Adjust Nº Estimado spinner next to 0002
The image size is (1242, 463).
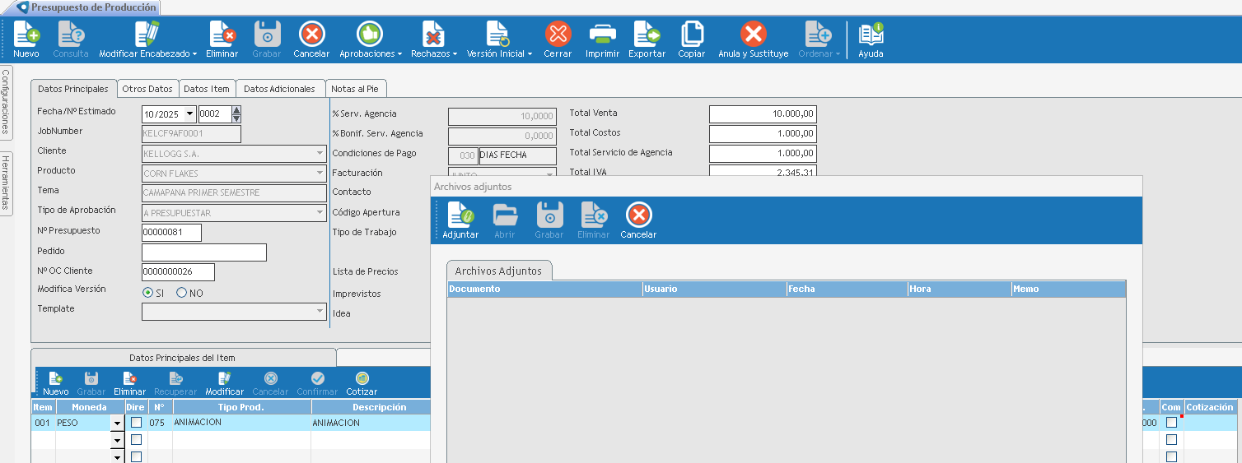click(x=237, y=114)
